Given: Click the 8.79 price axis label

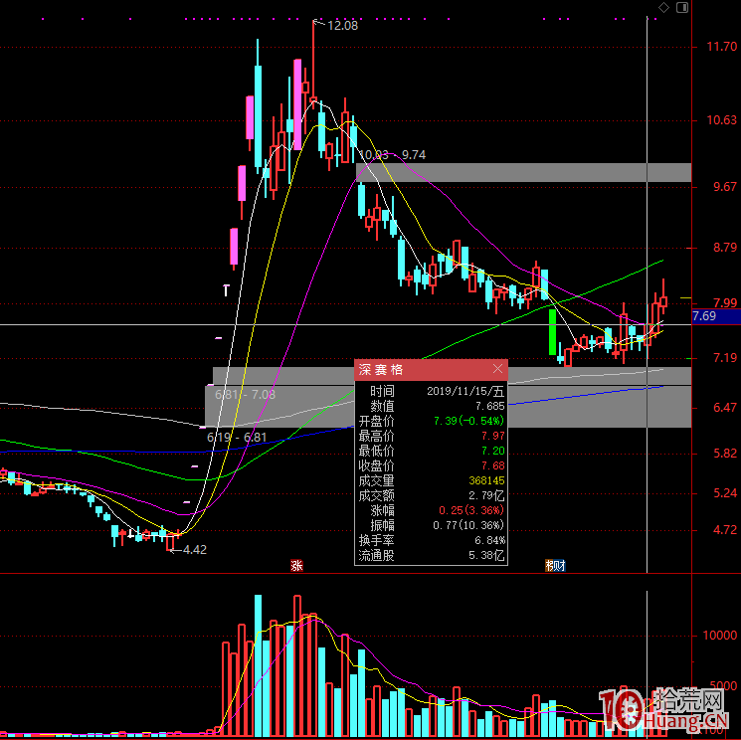Looking at the screenshot, I should click(725, 247).
